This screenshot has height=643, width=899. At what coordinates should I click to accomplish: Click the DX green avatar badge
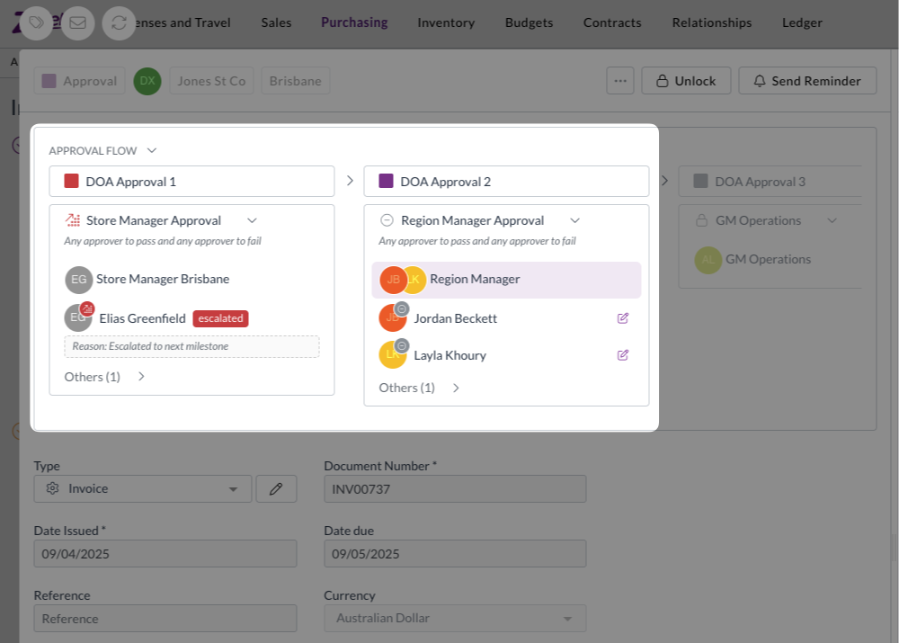[147, 81]
